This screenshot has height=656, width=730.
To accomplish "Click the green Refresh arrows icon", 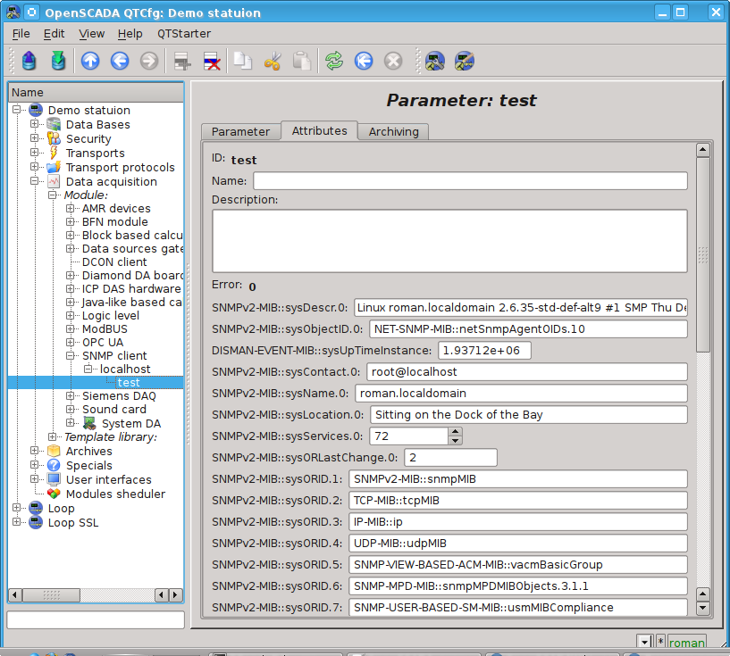I will pos(334,61).
